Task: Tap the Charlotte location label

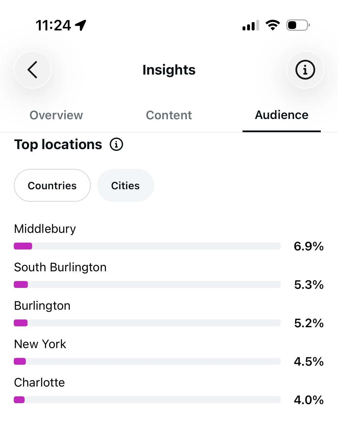Action: point(40,383)
